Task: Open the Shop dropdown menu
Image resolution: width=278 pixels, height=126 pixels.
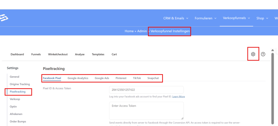Action: (262, 18)
